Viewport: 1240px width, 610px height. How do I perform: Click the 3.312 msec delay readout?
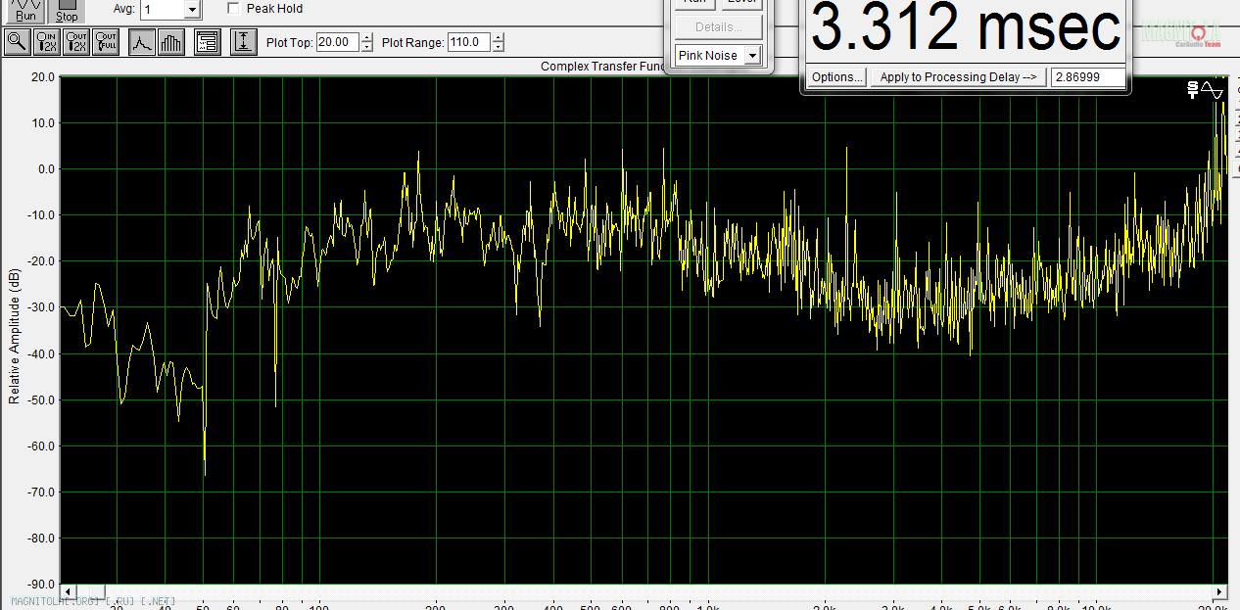pyautogui.click(x=965, y=27)
